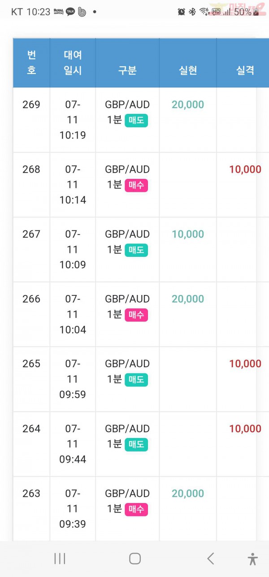This screenshot has width=269, height=577.
Task: Tap the Android home button icon
Action: [135, 558]
